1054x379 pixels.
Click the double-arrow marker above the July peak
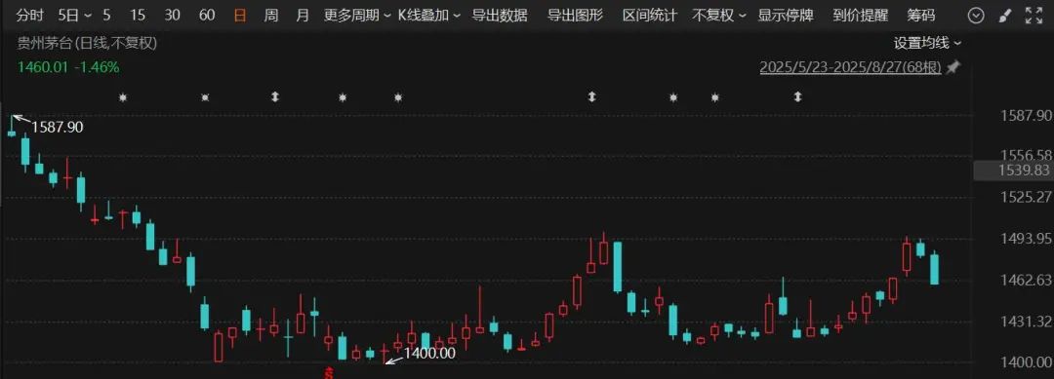point(591,97)
